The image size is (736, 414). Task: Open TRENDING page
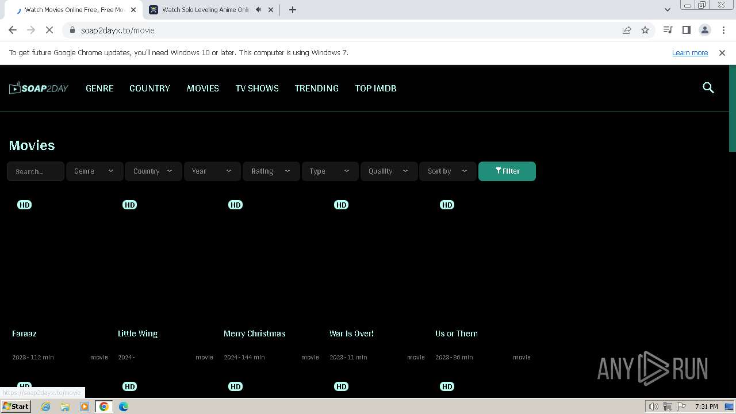coord(317,88)
